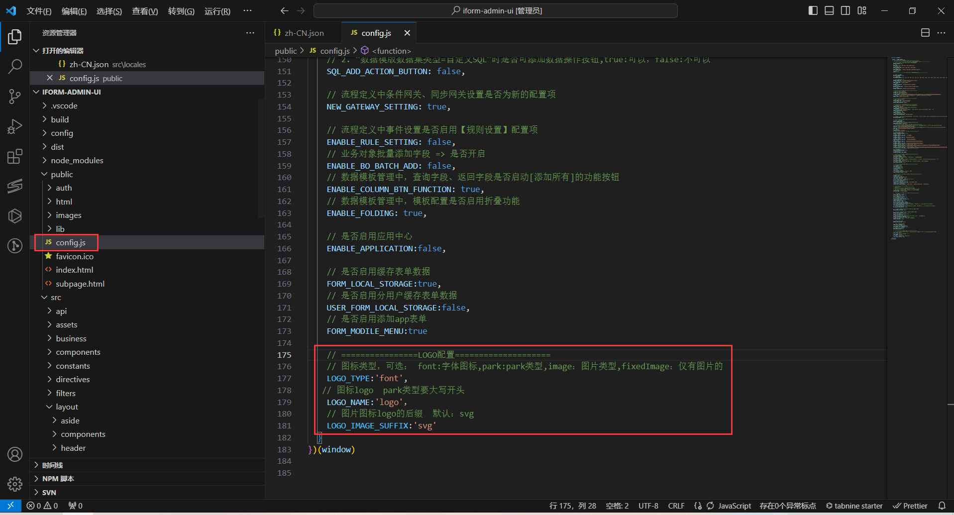The width and height of the screenshot is (954, 515).
Task: Toggle the secondary side bar layout button
Action: (x=846, y=10)
